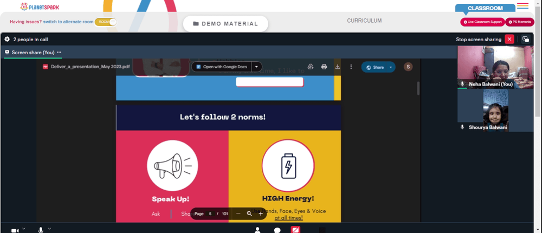Zoom in the PDF with the plus button
Viewport: 542px width, 233px height.
(261, 213)
